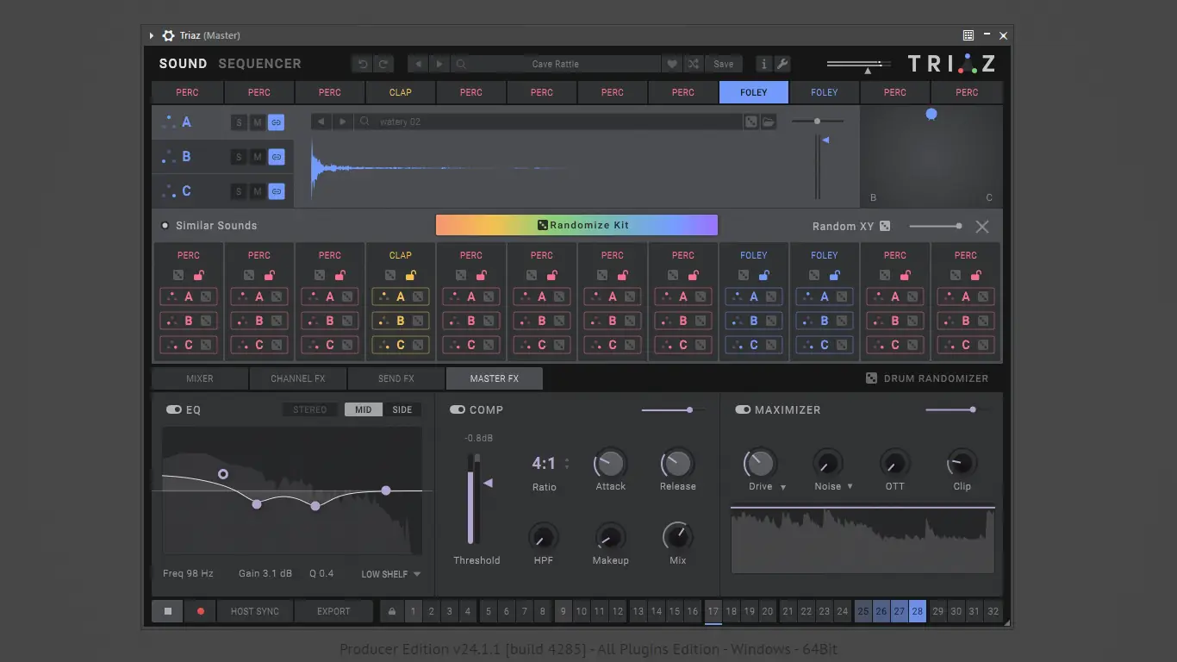Click the Random XY dice icon

point(885,226)
